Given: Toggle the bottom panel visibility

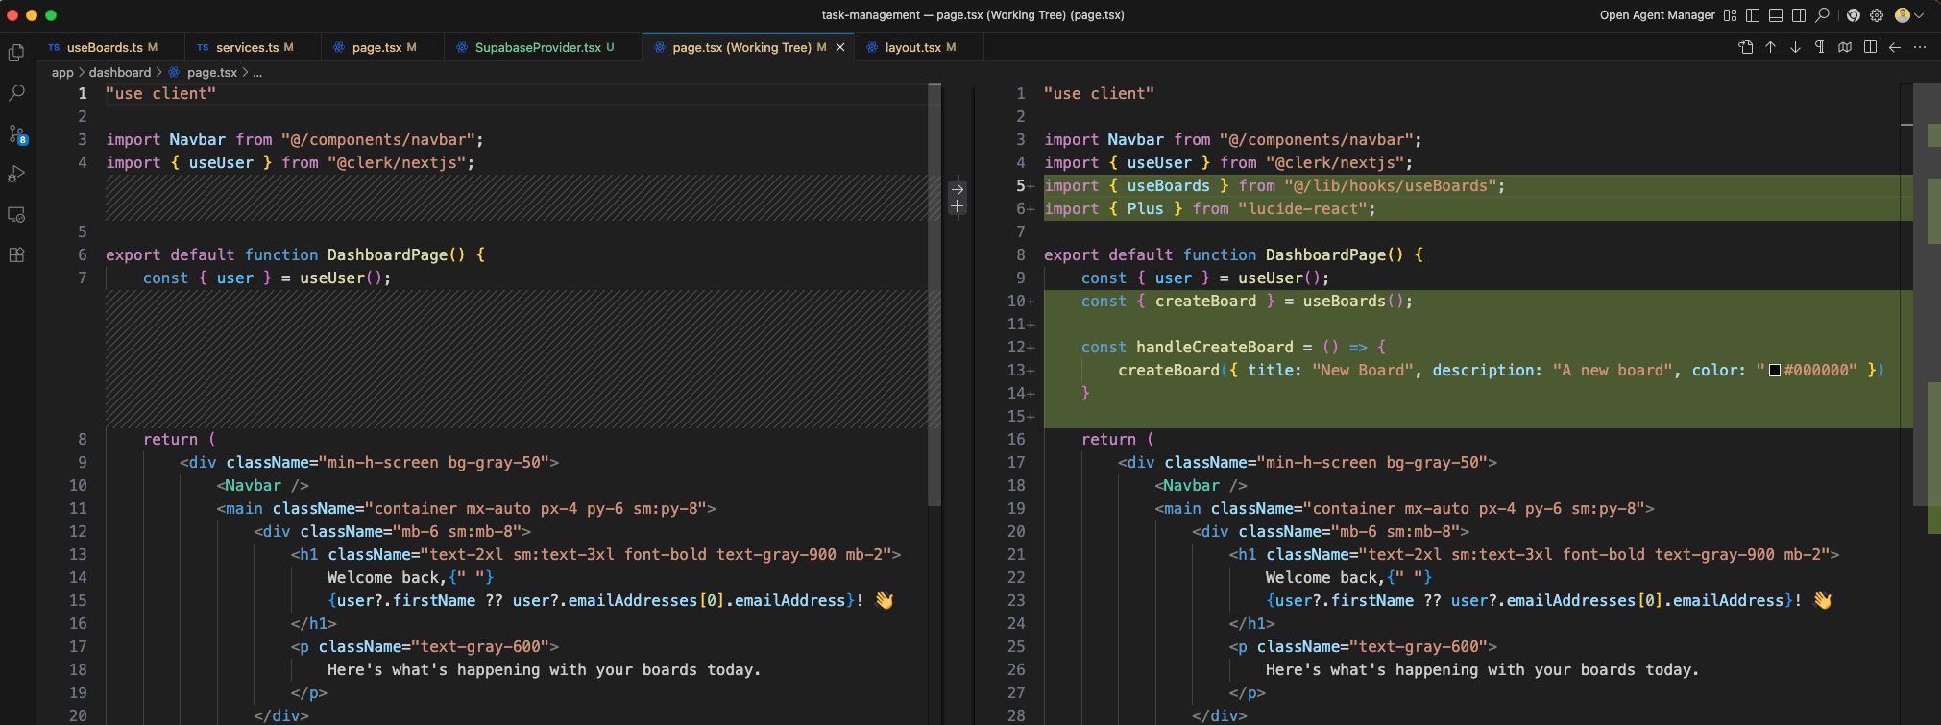Looking at the screenshot, I should coord(1776,15).
